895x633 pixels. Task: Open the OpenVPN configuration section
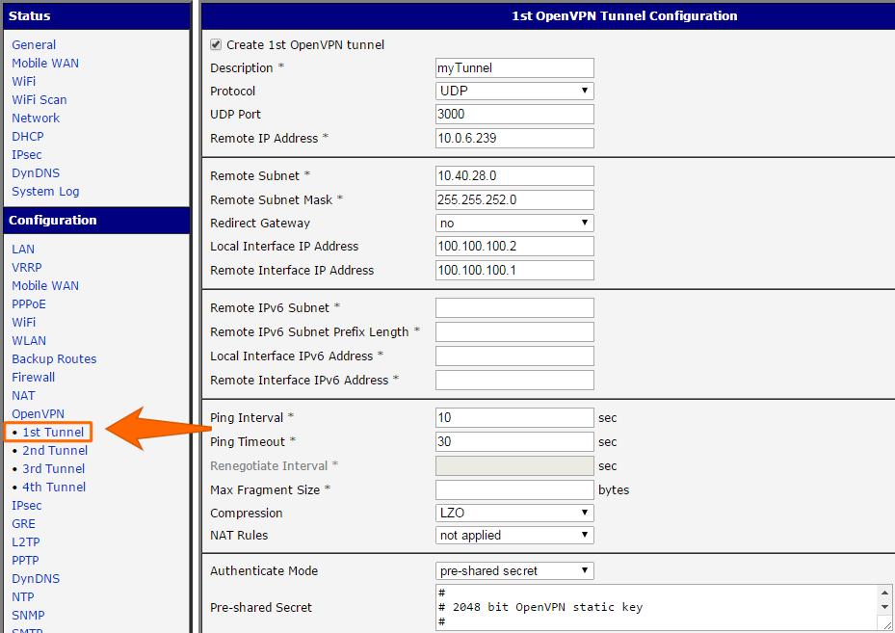pos(38,414)
